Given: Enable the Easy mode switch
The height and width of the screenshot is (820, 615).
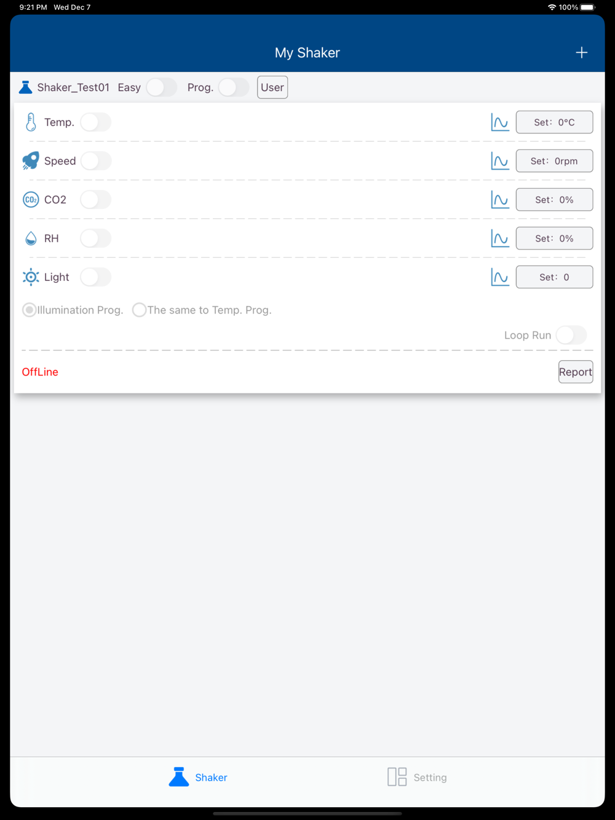Looking at the screenshot, I should coord(161,87).
